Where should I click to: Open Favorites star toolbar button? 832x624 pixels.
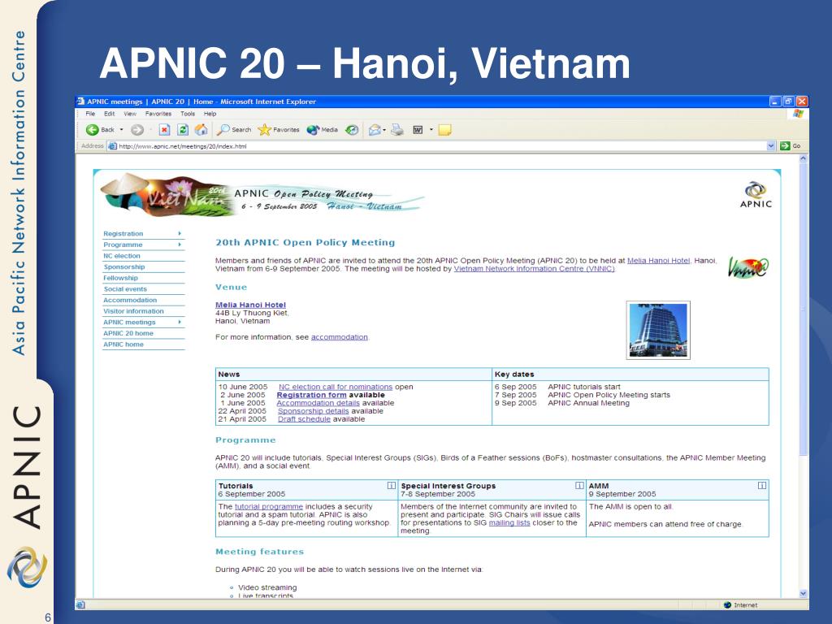pyautogui.click(x=279, y=129)
